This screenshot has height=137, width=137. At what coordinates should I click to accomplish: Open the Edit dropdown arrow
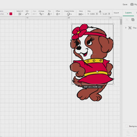(x=29, y=14)
